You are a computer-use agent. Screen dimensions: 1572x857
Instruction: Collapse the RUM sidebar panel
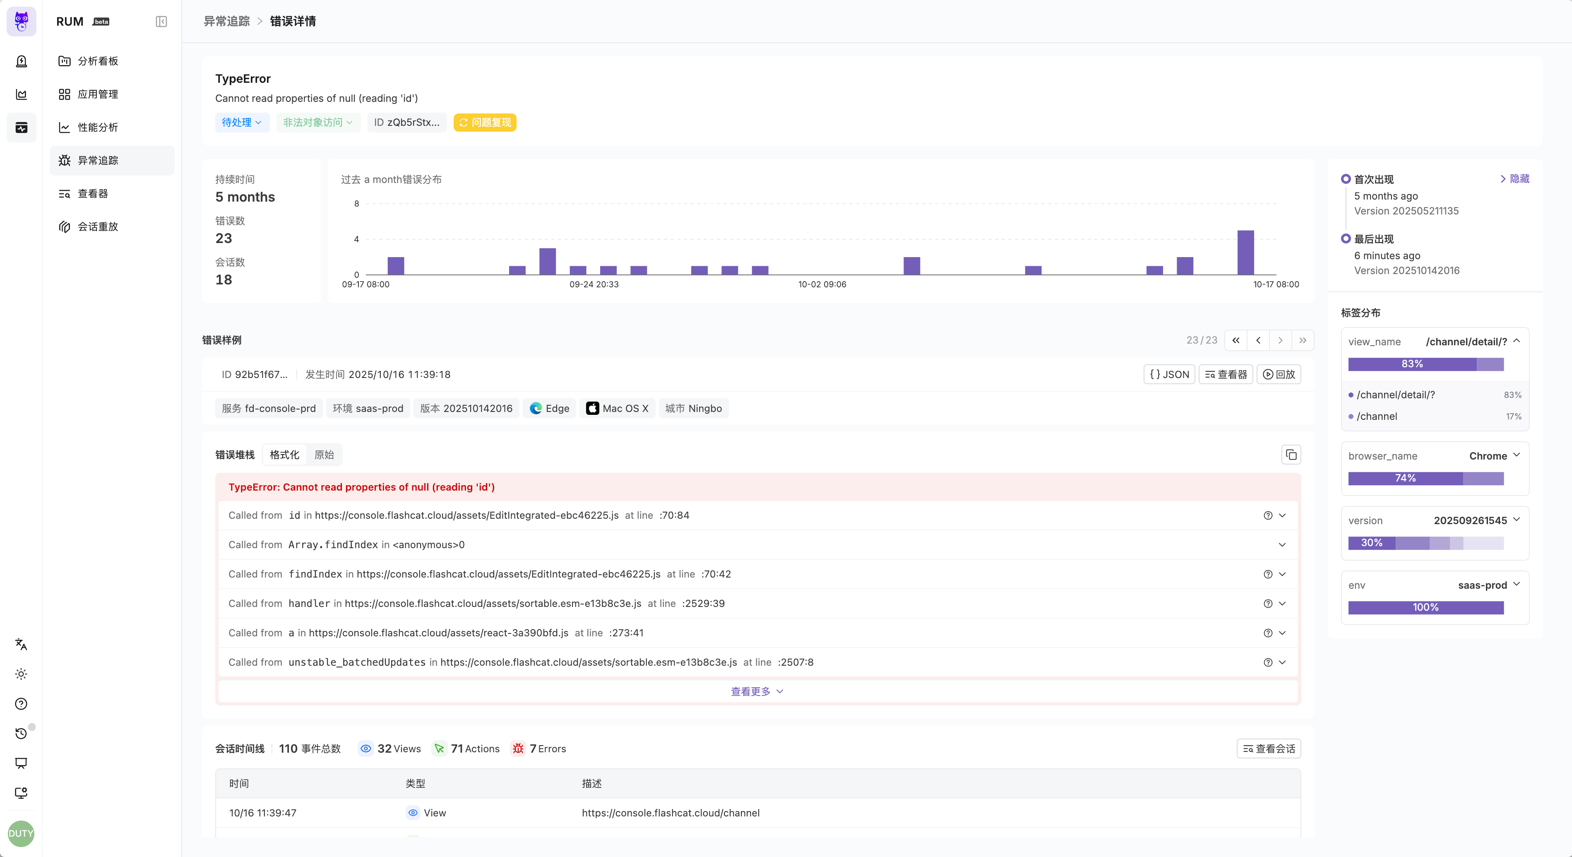(x=161, y=22)
